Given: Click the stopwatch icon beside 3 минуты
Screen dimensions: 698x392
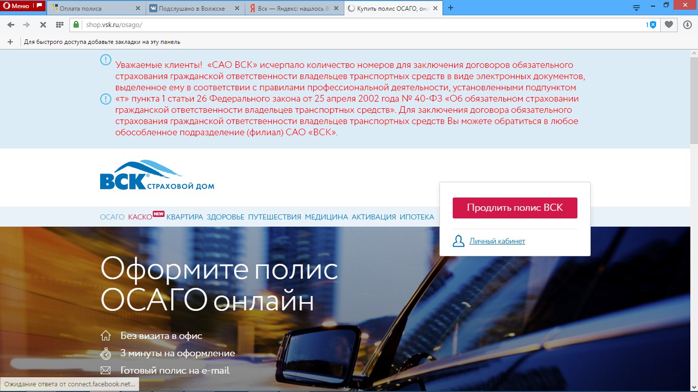Looking at the screenshot, I should [106, 353].
